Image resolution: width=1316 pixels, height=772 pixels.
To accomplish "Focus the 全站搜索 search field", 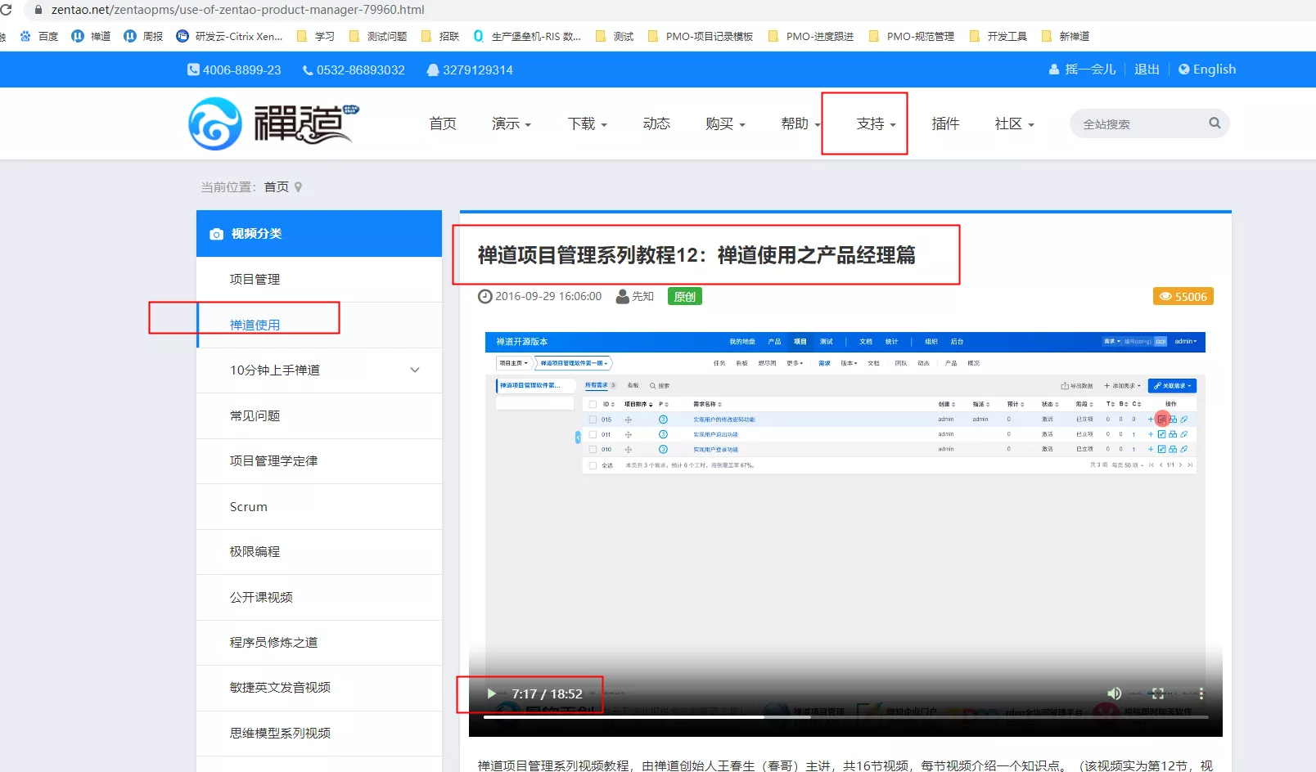I will click(1142, 124).
